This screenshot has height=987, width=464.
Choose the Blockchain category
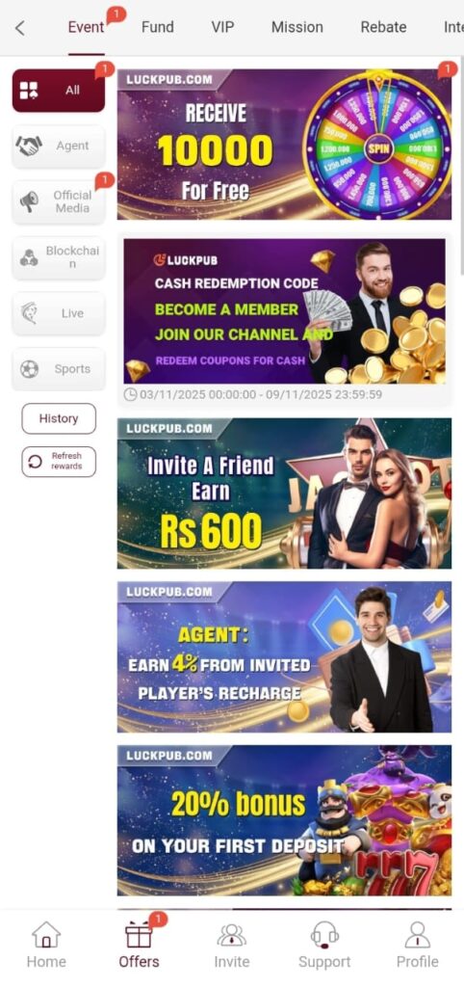pyautogui.click(x=59, y=257)
